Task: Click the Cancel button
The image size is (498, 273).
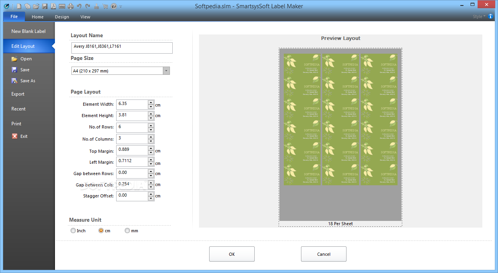Action: tap(324, 254)
